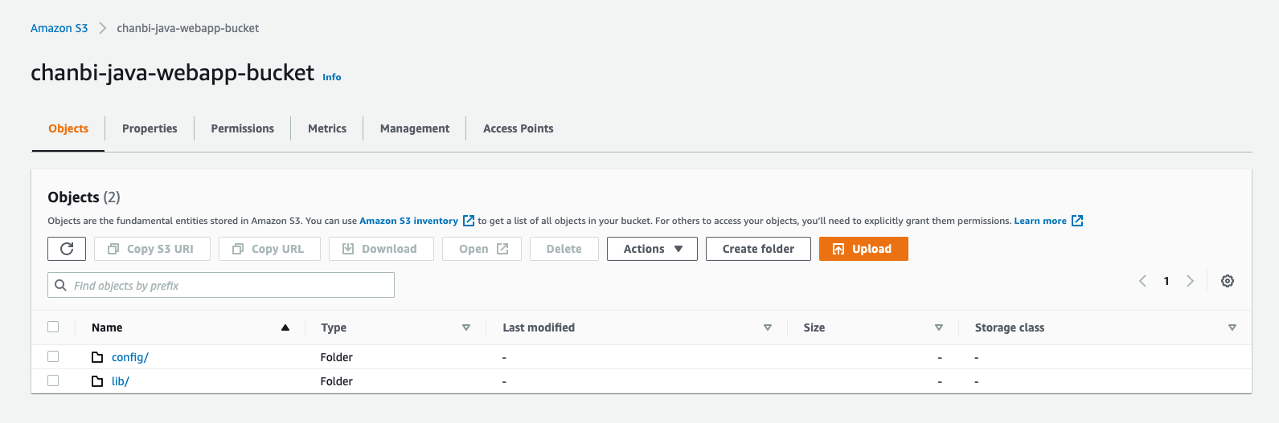
Task: Follow the Amazon S3 inventory link
Action: (x=408, y=221)
